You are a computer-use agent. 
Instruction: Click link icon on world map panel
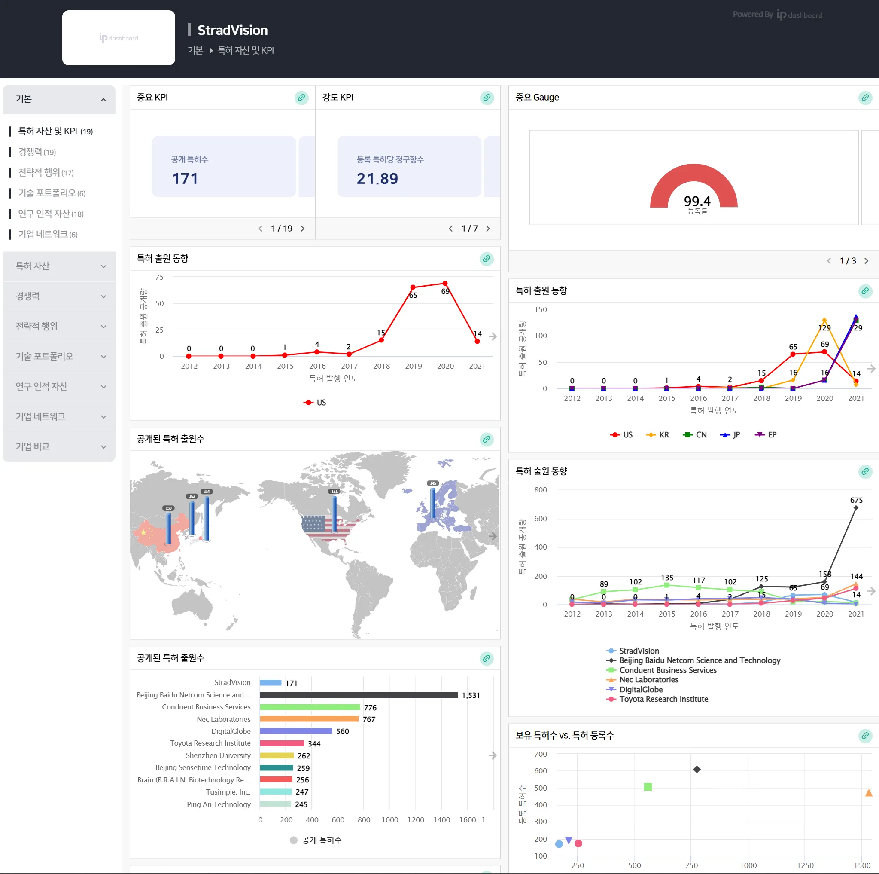487,439
